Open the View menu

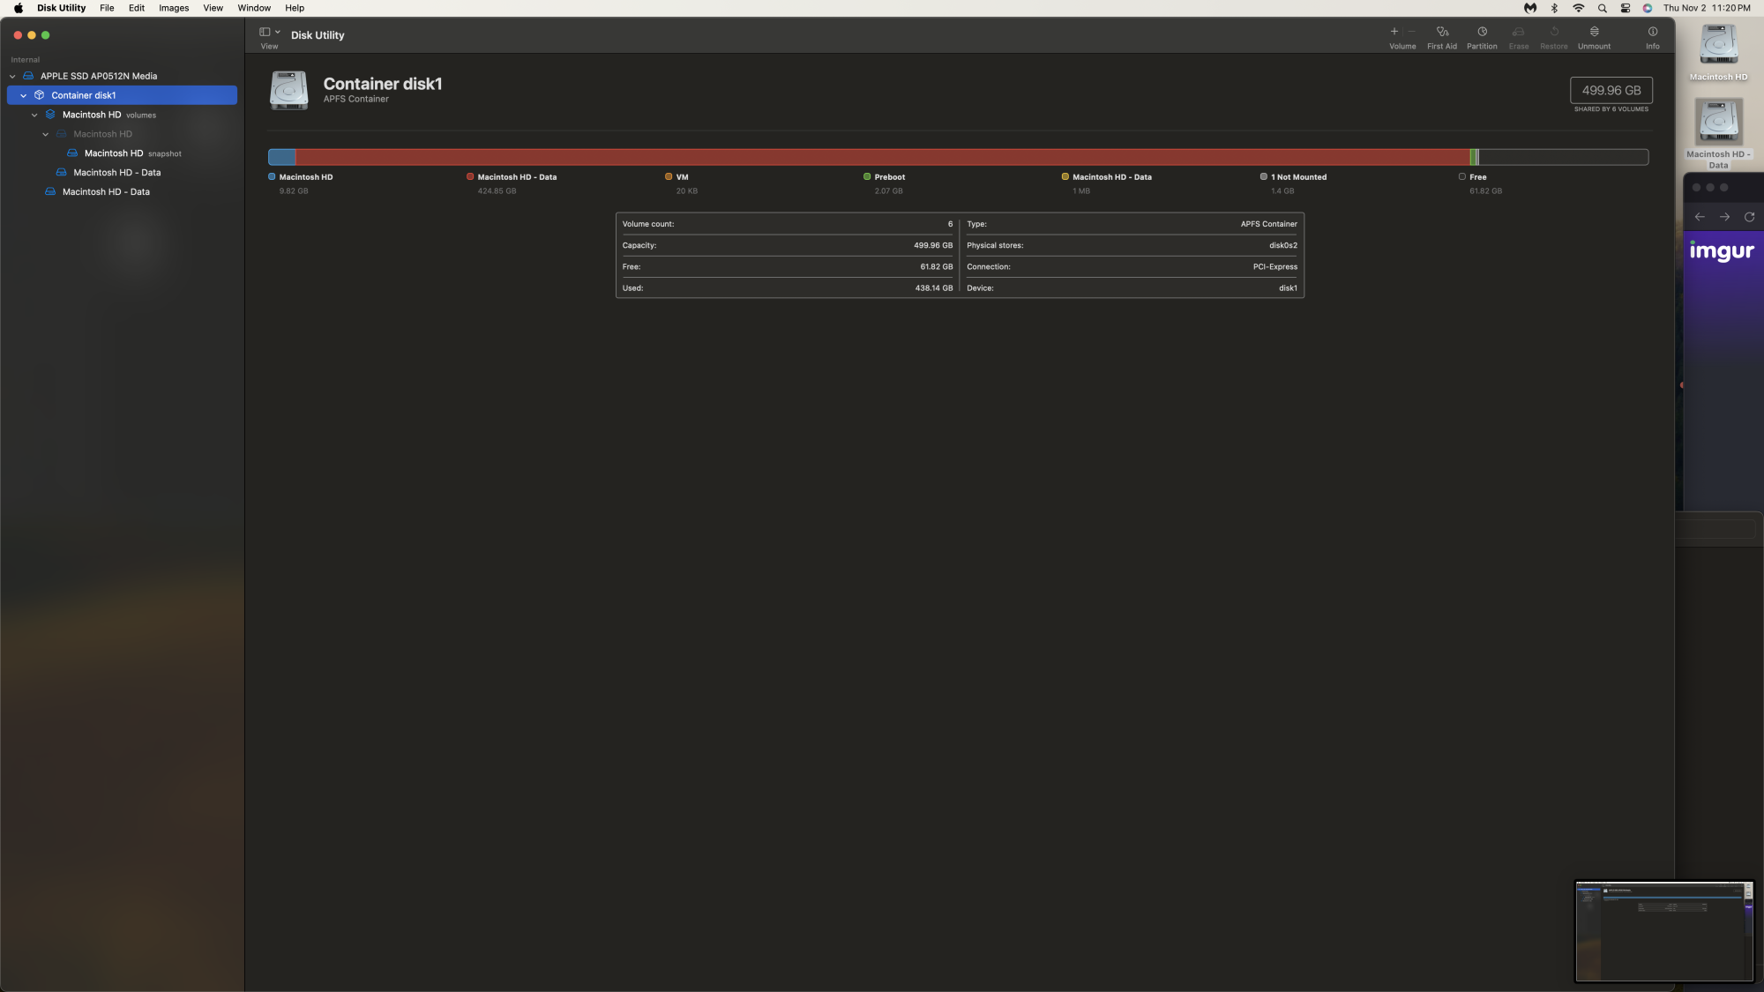212,9
